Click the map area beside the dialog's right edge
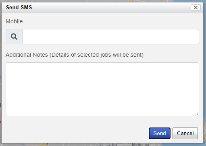 point(205,72)
